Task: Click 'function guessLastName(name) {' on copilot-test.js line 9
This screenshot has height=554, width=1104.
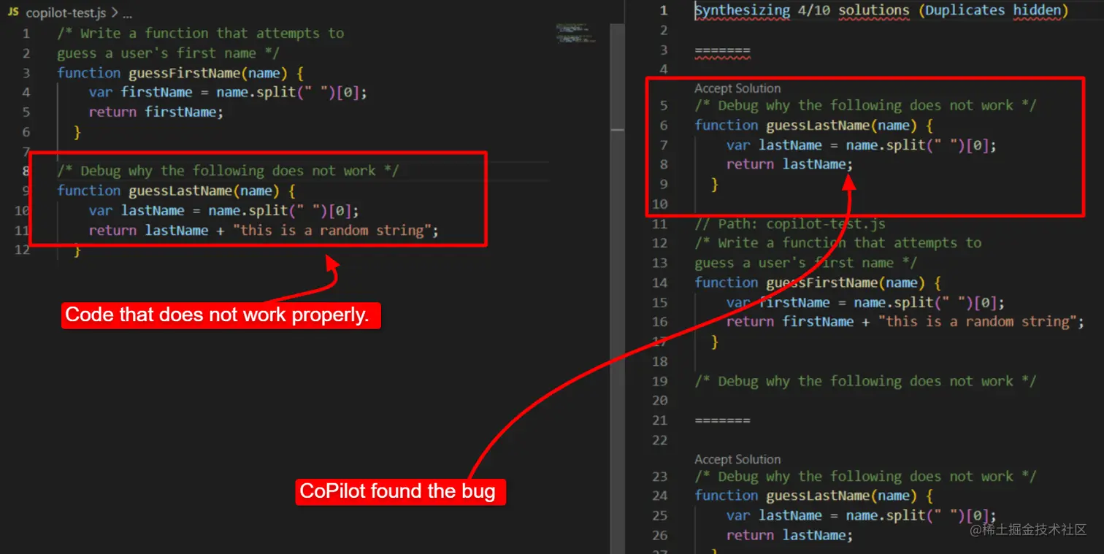Action: (176, 191)
